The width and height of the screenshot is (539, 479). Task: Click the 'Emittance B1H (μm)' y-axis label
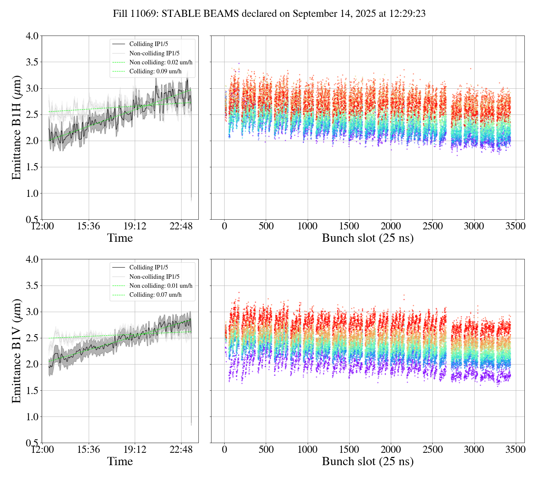[x=16, y=128]
